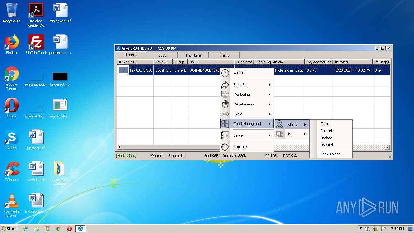The image size is (414, 233).
Task: Choose Show Folder in Client submenu
Action: (x=331, y=154)
